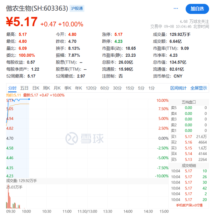Click the 货币单位 value CNY
Screen dimensions: 216x218
point(178,76)
